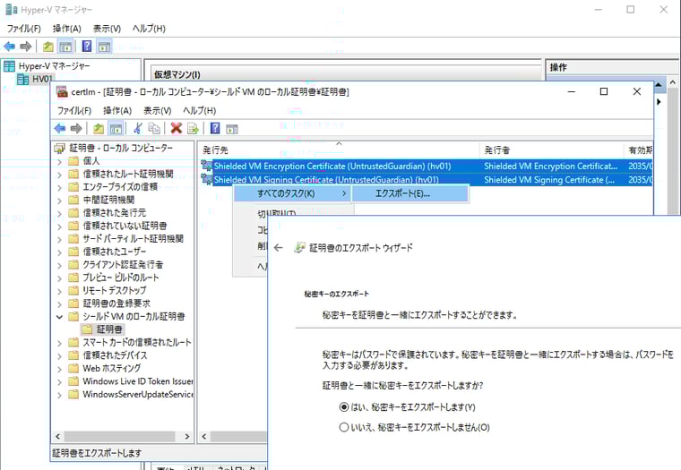Click エクスポート(E)... submenu item
Viewport: 681px width, 470px height.
[x=410, y=193]
